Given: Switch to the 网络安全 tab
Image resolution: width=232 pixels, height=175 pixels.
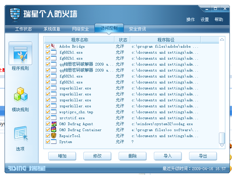Looking at the screenshot, I should [x=81, y=29].
